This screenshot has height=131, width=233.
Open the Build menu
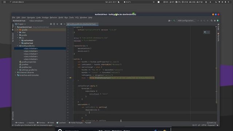pyautogui.click(x=61, y=17)
